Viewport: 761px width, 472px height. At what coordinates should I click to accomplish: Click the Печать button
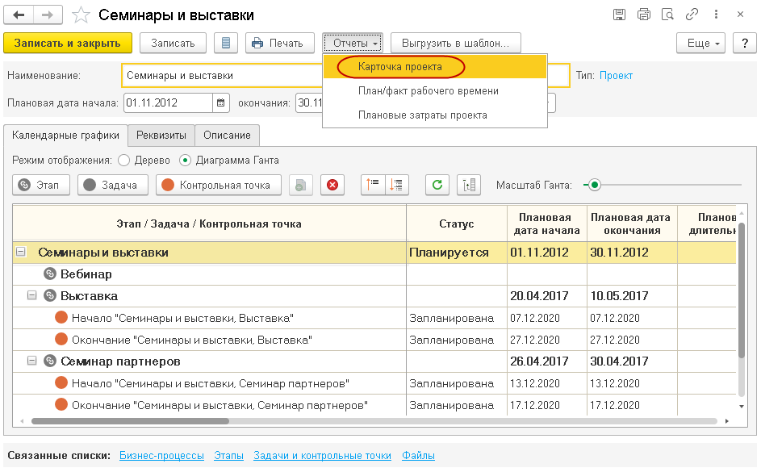279,44
